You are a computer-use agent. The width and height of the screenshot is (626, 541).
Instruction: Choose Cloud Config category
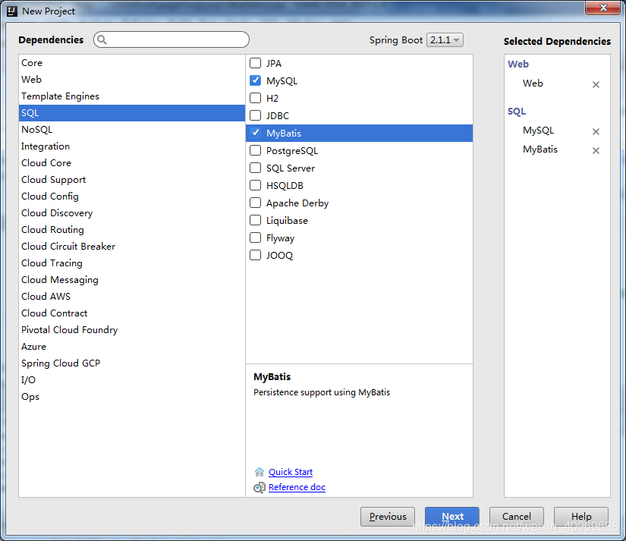tap(132, 197)
